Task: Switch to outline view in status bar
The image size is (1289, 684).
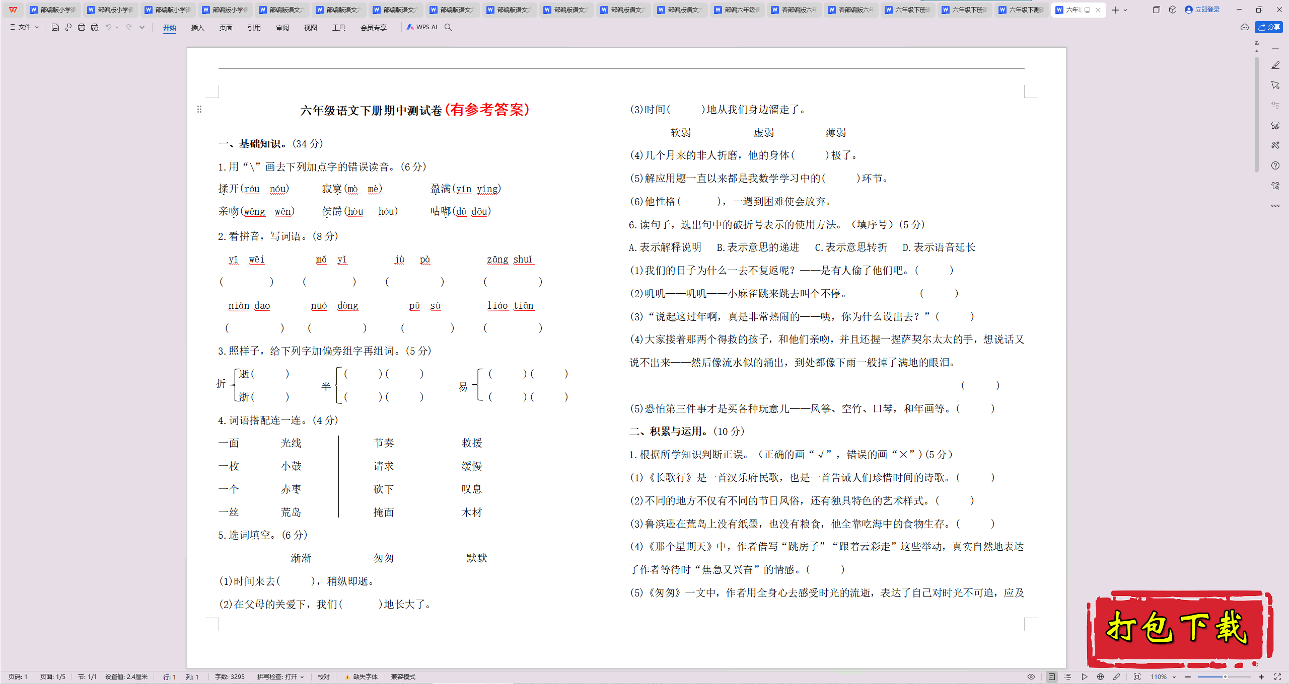Action: pos(1067,677)
